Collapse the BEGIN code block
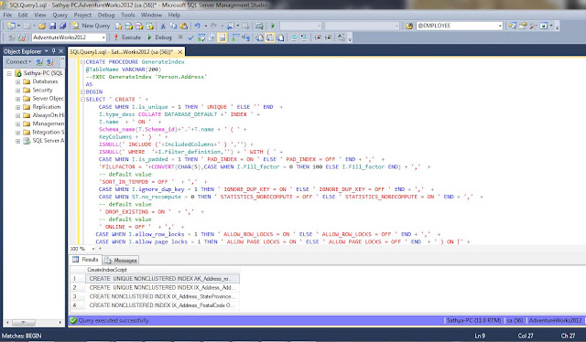The image size is (586, 342). pos(82,91)
